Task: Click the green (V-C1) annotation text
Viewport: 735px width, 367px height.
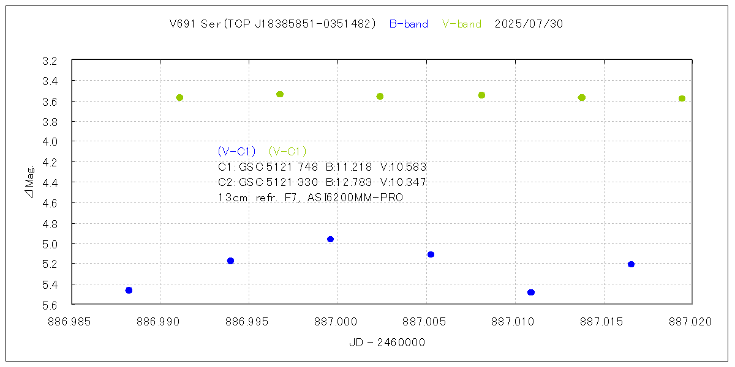Action: coord(287,152)
